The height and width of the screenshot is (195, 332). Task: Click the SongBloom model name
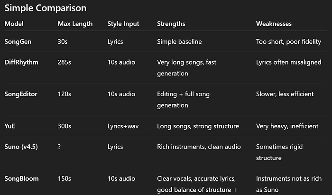click(22, 179)
